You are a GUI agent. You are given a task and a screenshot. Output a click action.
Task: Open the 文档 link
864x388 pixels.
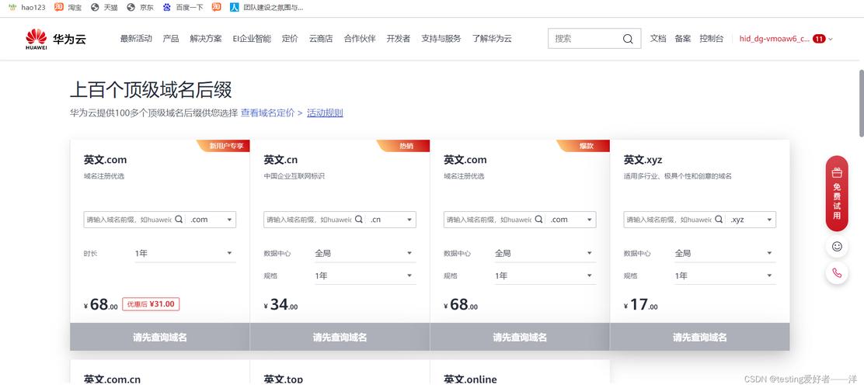click(x=658, y=39)
